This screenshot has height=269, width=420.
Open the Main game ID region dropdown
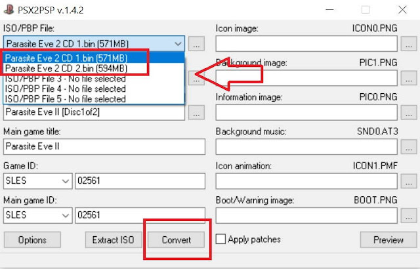(64, 215)
